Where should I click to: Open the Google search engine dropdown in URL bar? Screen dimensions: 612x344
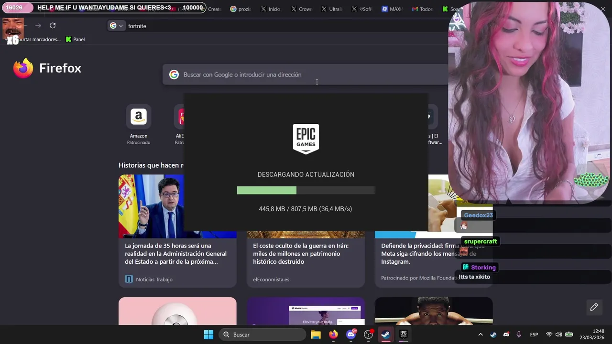tap(116, 26)
